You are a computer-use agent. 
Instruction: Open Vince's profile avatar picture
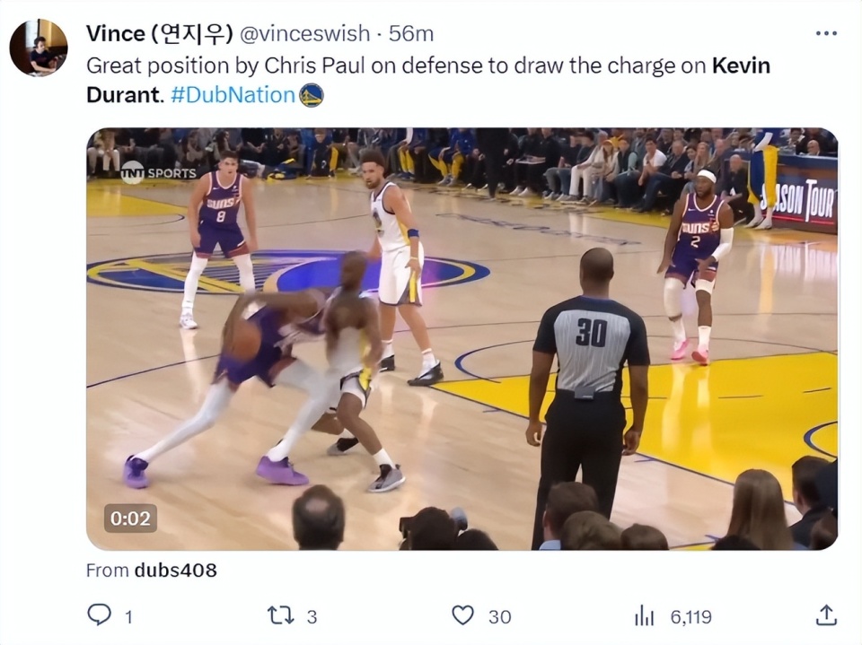(x=38, y=48)
